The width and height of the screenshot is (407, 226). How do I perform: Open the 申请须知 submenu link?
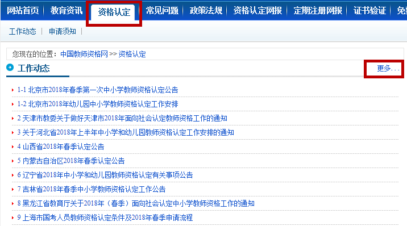63,31
